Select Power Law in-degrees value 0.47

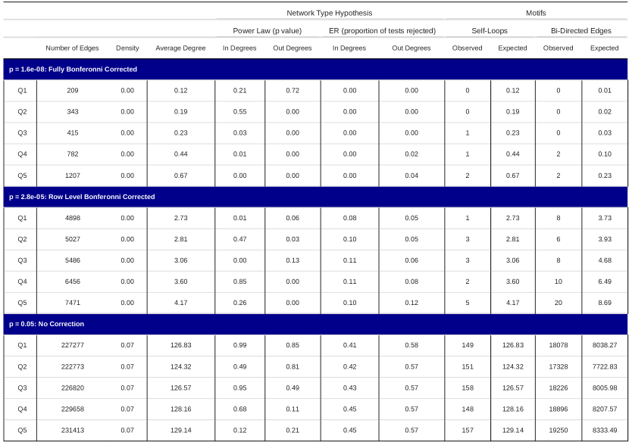coord(240,239)
